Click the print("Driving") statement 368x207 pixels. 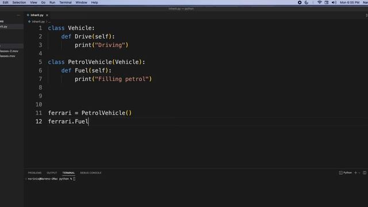tap(101, 45)
